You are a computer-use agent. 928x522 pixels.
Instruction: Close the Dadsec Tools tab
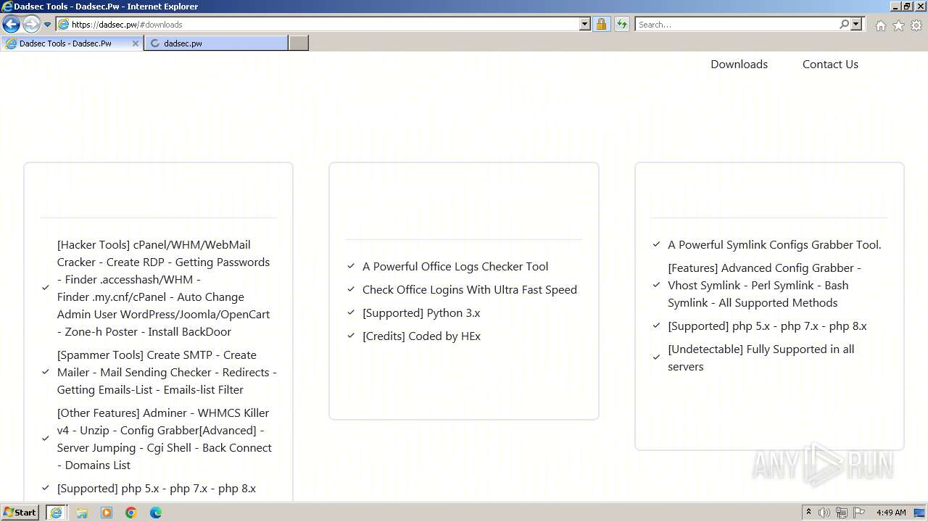point(135,43)
